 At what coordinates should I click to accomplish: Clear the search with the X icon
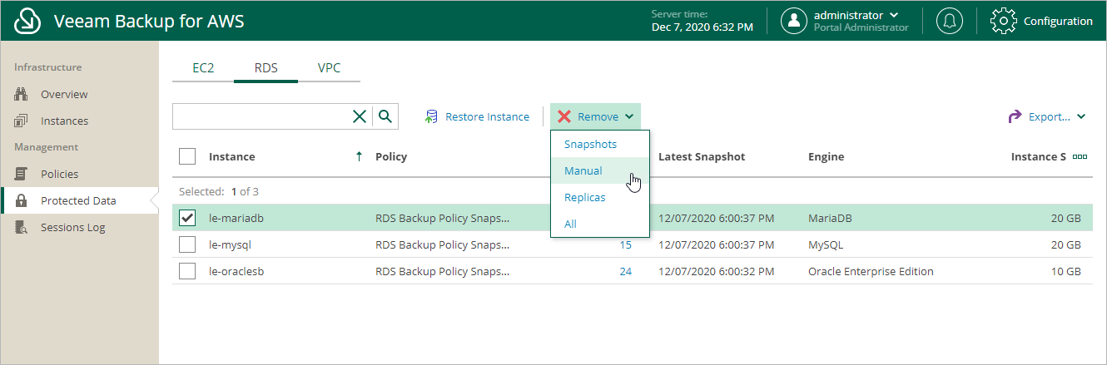coord(360,116)
